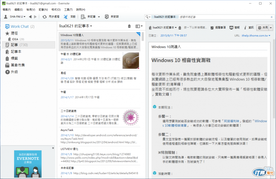The image size is (276, 179).
Task: Click the note content vertical scrollbar
Action: click(274, 79)
